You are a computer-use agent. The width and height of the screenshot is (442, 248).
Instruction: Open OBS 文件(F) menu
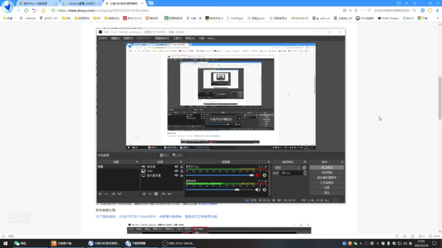[x=103, y=38]
